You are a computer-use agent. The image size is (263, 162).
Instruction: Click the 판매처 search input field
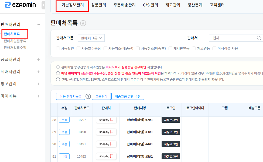233,38
